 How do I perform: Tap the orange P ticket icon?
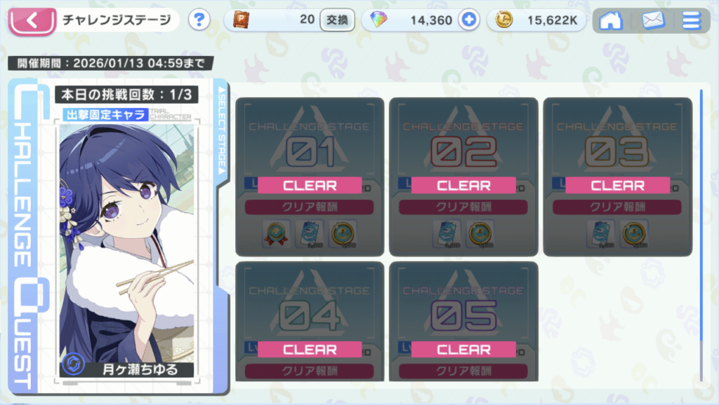click(x=242, y=20)
